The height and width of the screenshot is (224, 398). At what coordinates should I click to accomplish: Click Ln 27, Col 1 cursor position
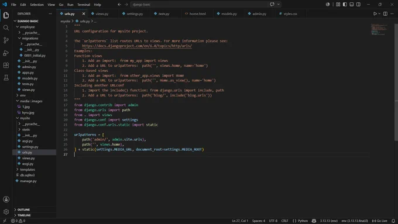[x=240, y=220]
